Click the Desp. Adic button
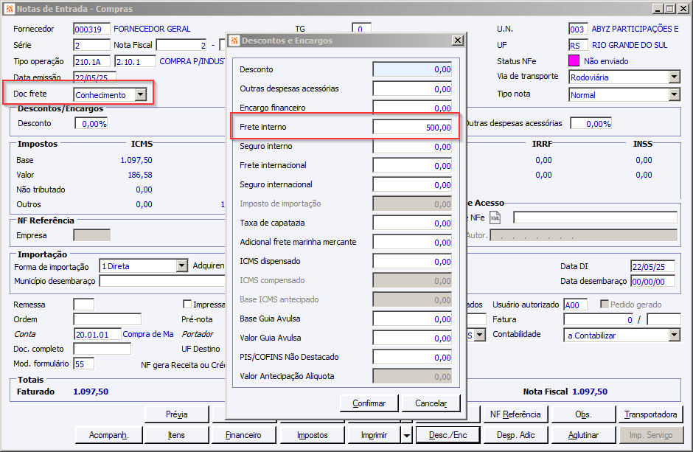Viewport: 693px width, 452px height. pos(516,435)
